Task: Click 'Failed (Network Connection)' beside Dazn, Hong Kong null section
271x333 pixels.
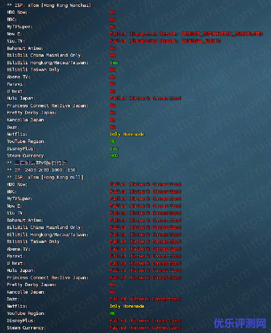Action: [x=145, y=299]
